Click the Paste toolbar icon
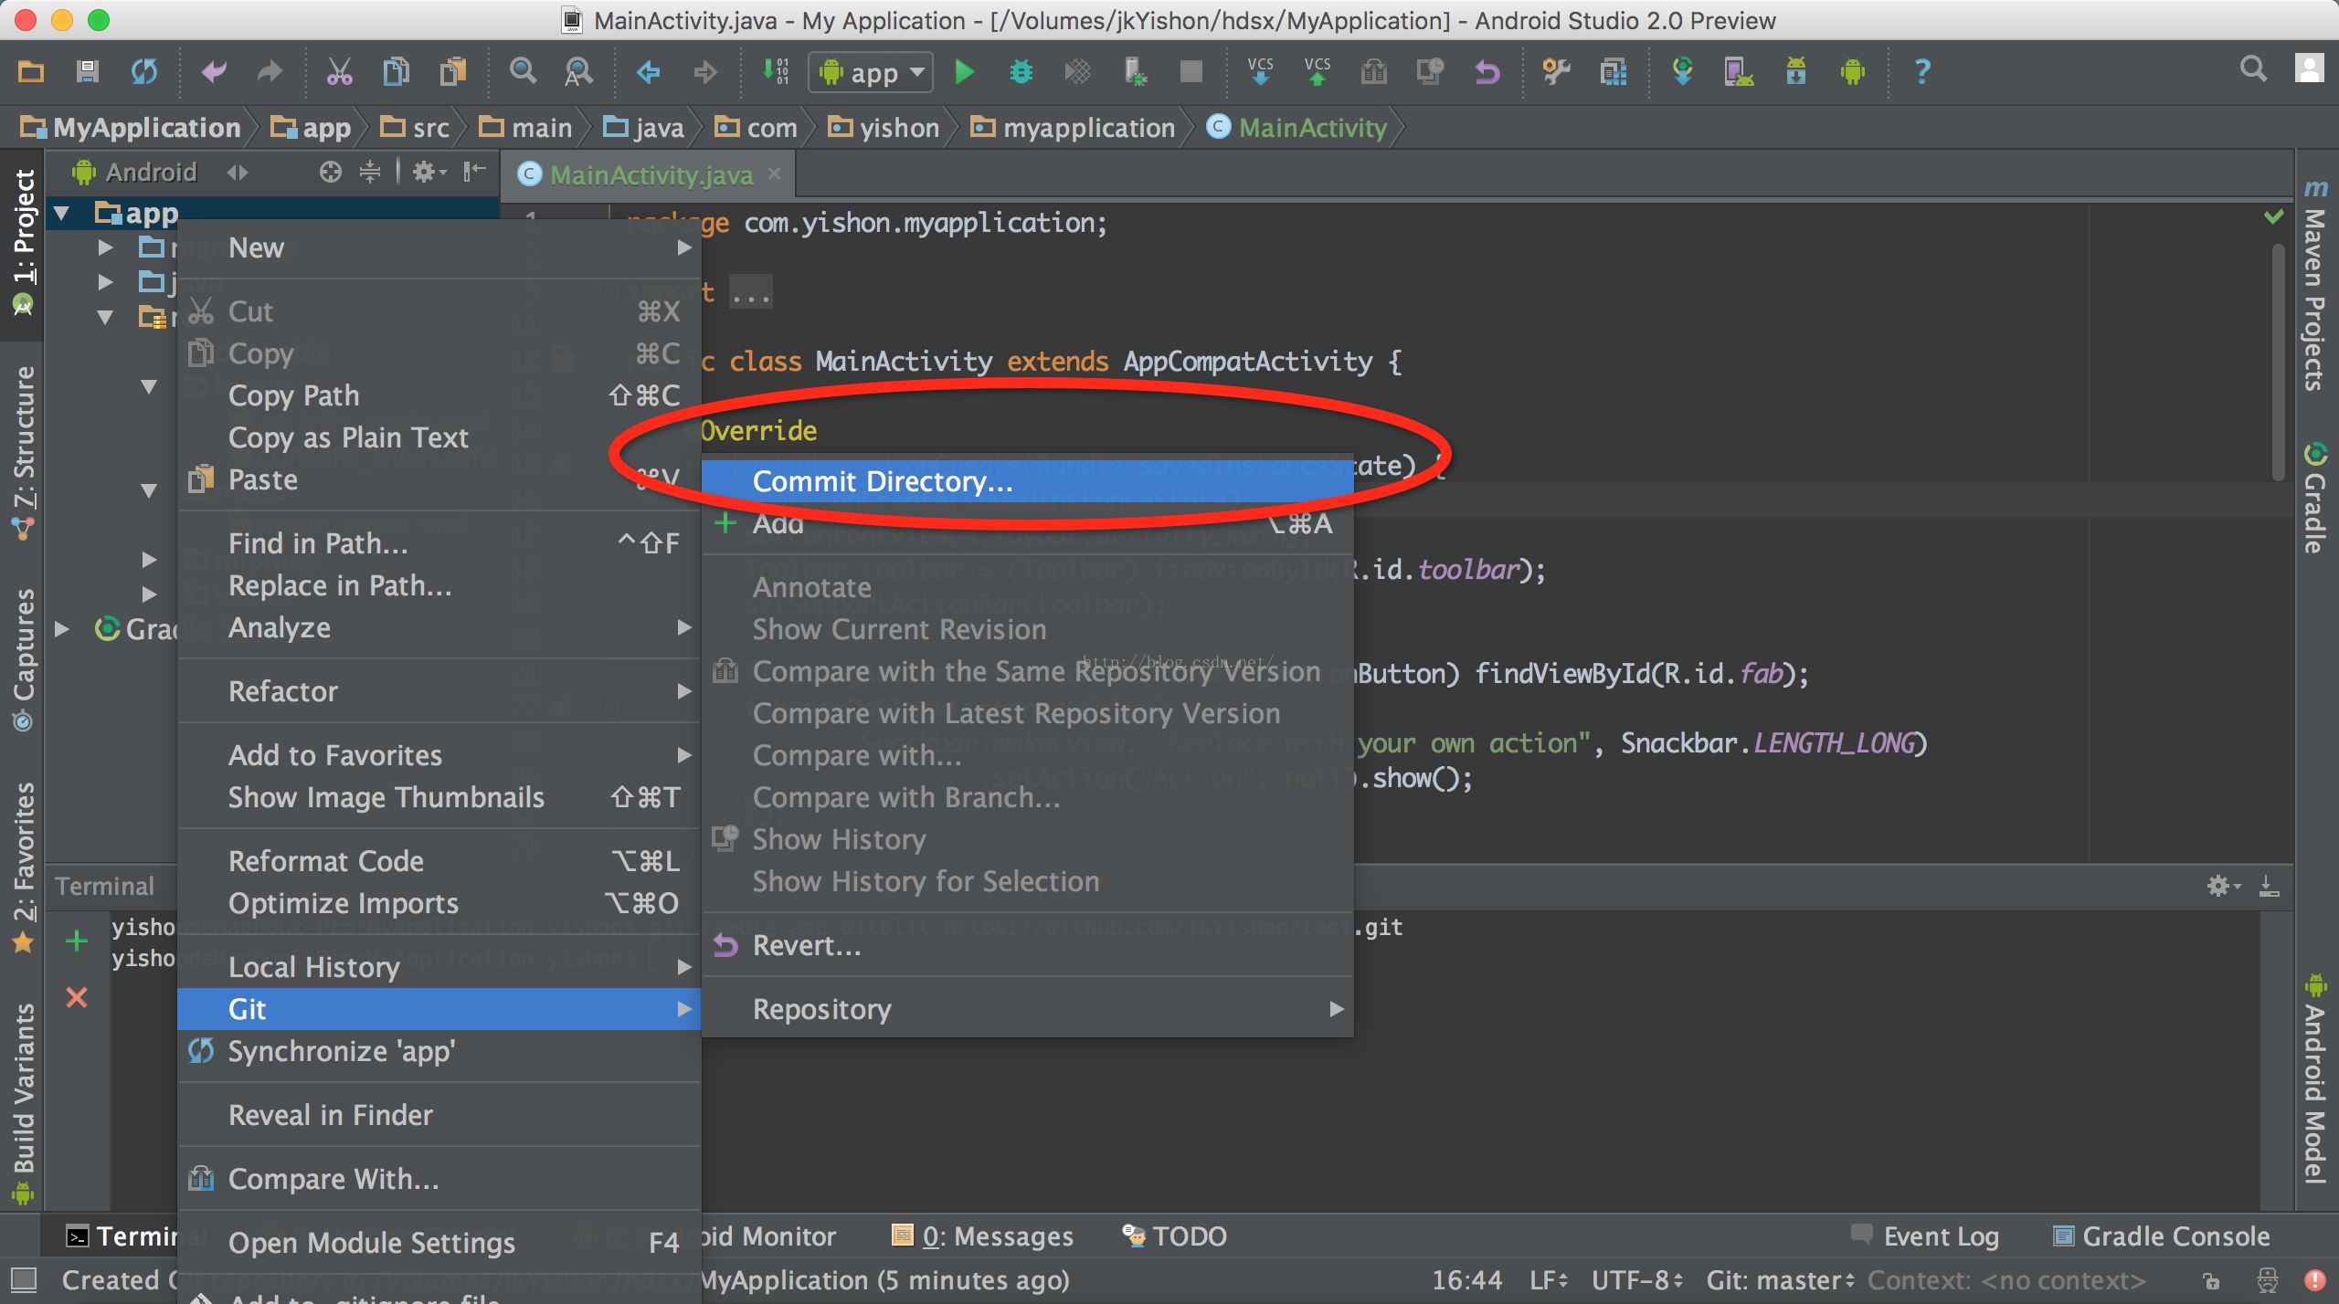 pyautogui.click(x=452, y=71)
